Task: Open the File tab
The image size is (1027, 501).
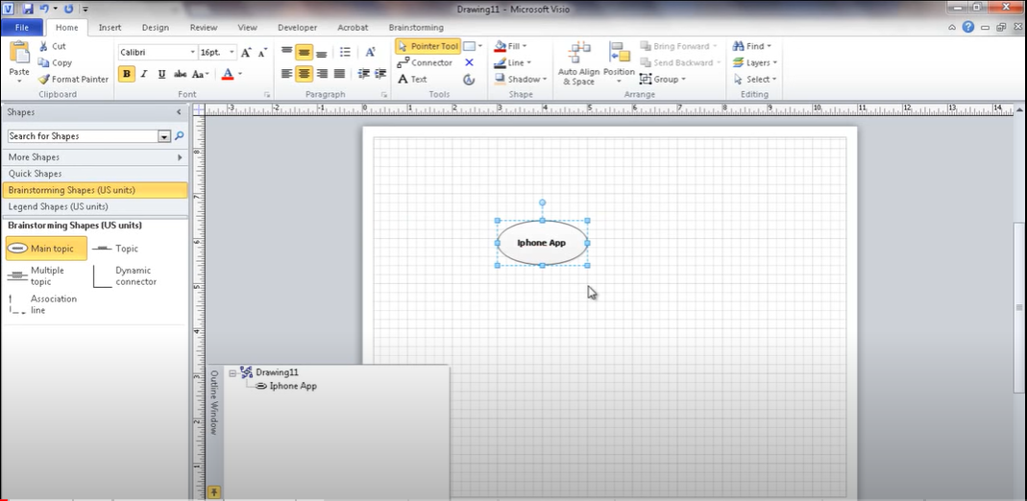Action: point(21,28)
